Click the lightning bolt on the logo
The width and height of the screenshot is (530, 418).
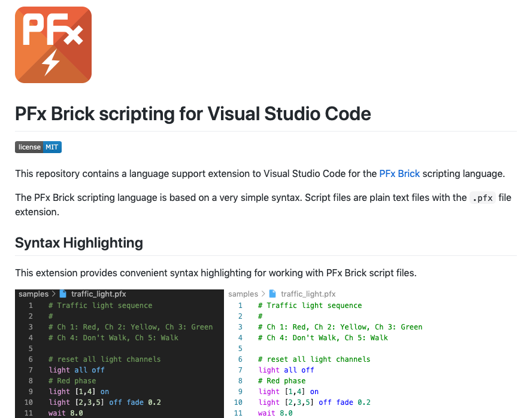pos(51,62)
